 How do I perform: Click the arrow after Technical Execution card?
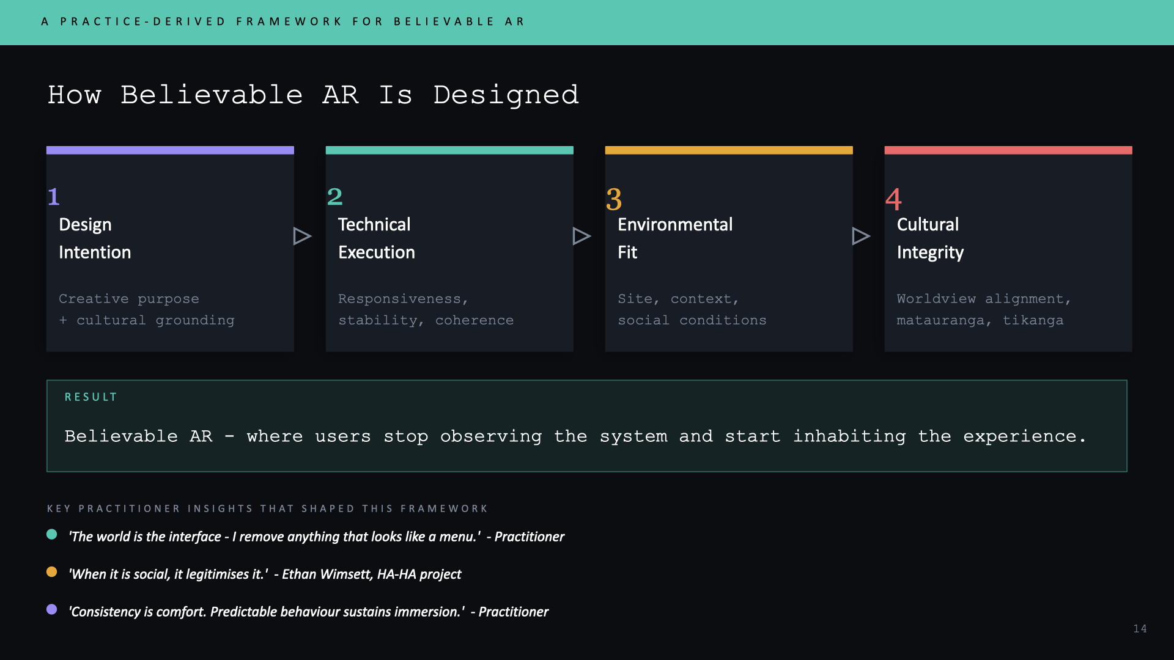[581, 236]
